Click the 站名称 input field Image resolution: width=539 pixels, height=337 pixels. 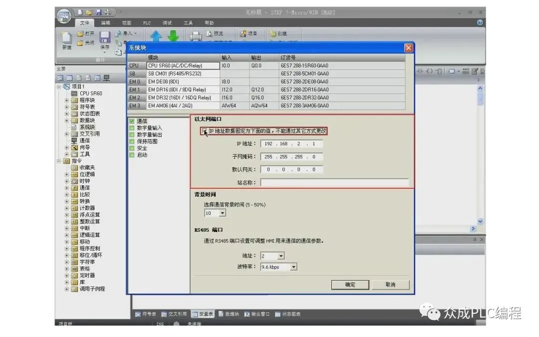click(x=334, y=183)
